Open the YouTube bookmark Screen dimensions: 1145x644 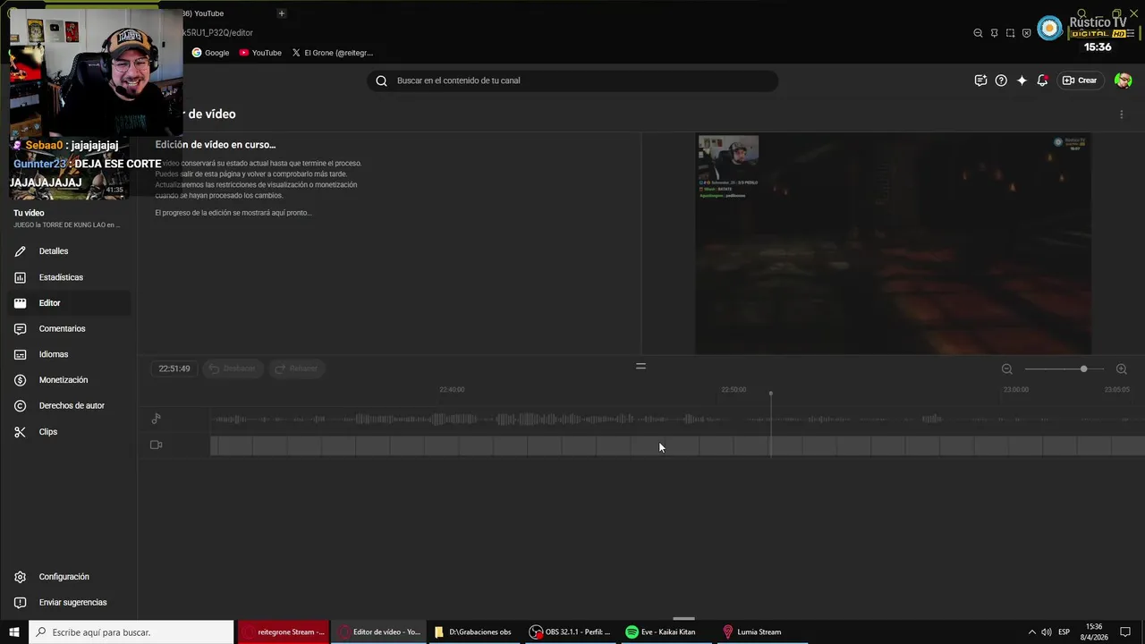[260, 53]
